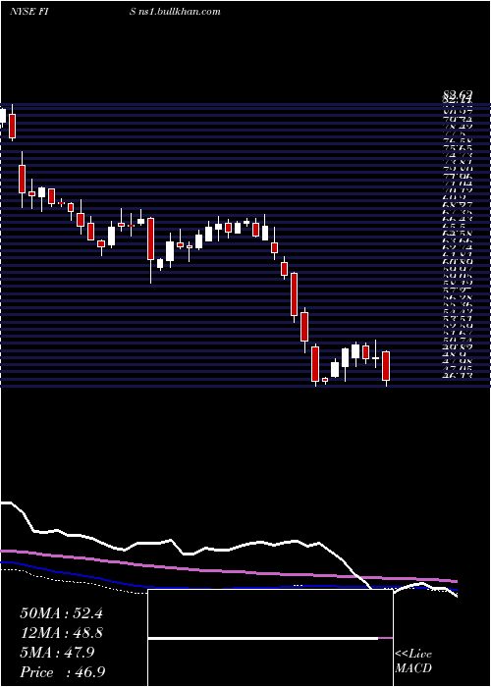Click the 60.89 price axis label
The width and height of the screenshot is (491, 687).
point(458,260)
